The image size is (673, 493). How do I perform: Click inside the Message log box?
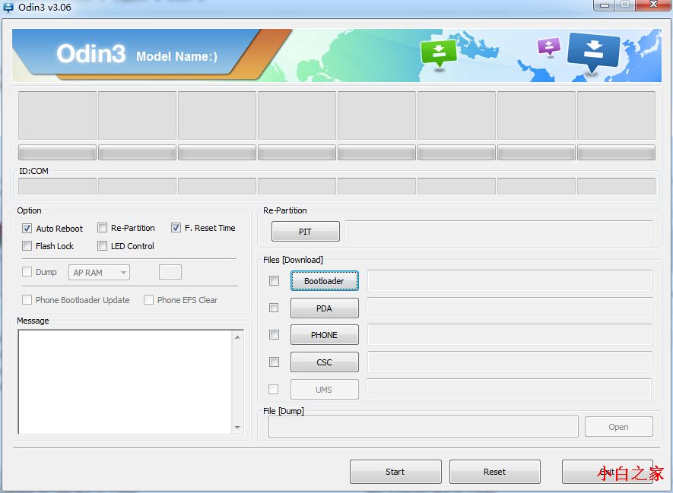pyautogui.click(x=125, y=381)
